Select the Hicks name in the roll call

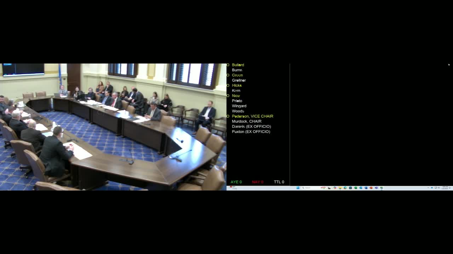237,85
